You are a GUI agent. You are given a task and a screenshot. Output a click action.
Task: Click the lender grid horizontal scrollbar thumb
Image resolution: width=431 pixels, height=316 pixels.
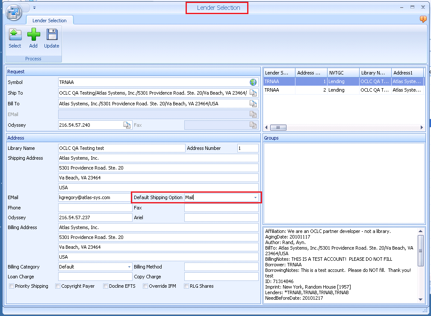[x=279, y=128]
